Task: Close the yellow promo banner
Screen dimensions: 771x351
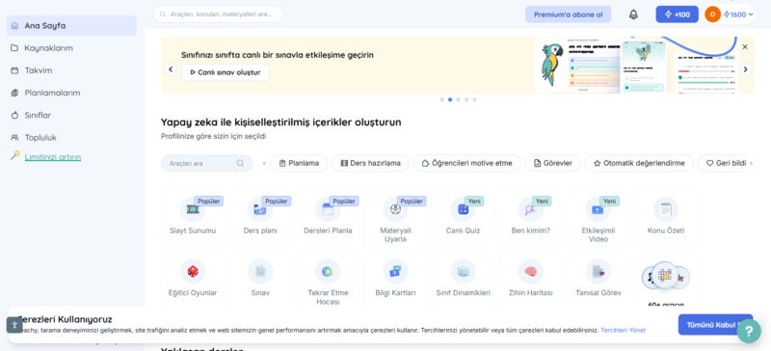Action: pyautogui.click(x=745, y=46)
